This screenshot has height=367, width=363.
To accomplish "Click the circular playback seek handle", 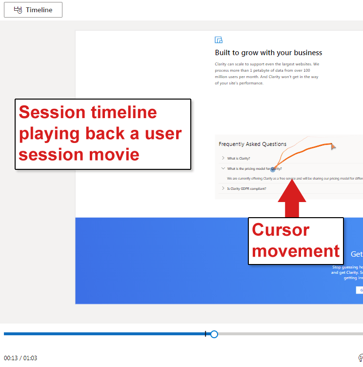I will click(x=214, y=334).
